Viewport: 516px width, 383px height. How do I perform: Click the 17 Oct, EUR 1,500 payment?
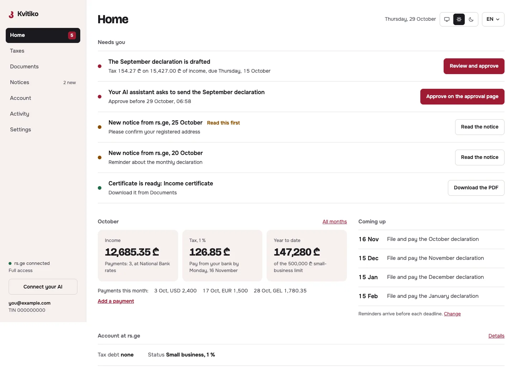[x=225, y=291]
